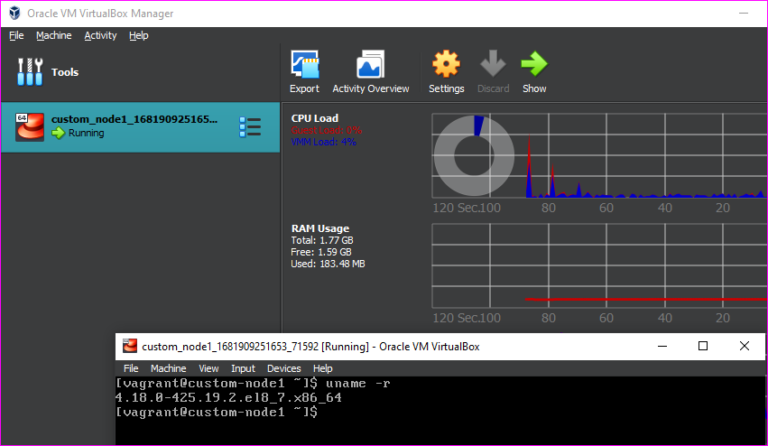Click the VM window title bar icon
The height and width of the screenshot is (446, 768).
(x=130, y=346)
